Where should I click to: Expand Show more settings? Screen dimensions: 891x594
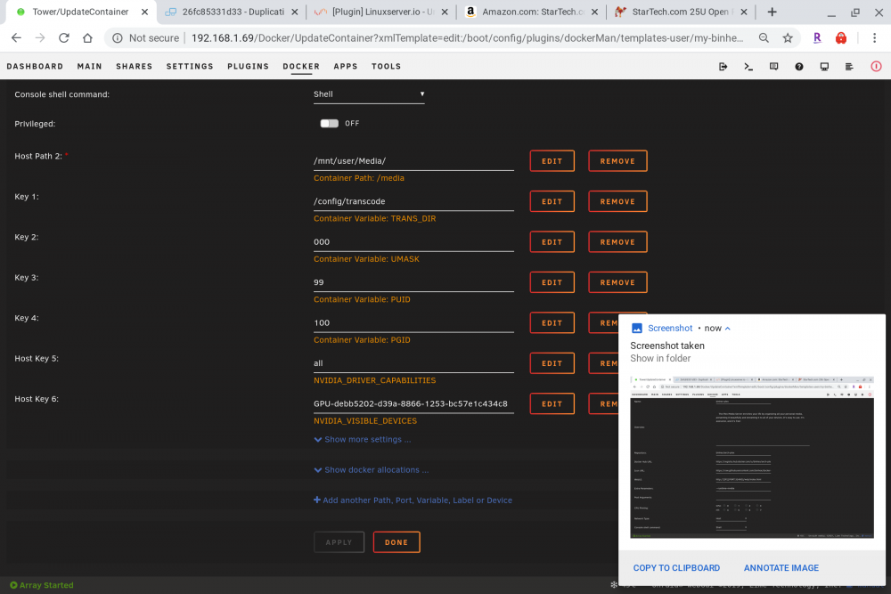point(363,440)
